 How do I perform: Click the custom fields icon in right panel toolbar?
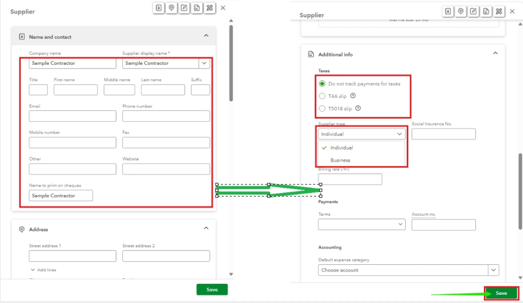pyautogui.click(x=498, y=12)
